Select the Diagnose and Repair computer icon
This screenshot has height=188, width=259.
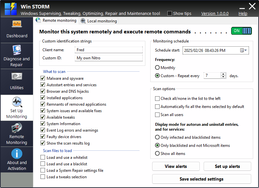(17, 49)
